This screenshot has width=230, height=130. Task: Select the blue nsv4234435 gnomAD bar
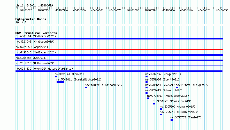coord(119,71)
